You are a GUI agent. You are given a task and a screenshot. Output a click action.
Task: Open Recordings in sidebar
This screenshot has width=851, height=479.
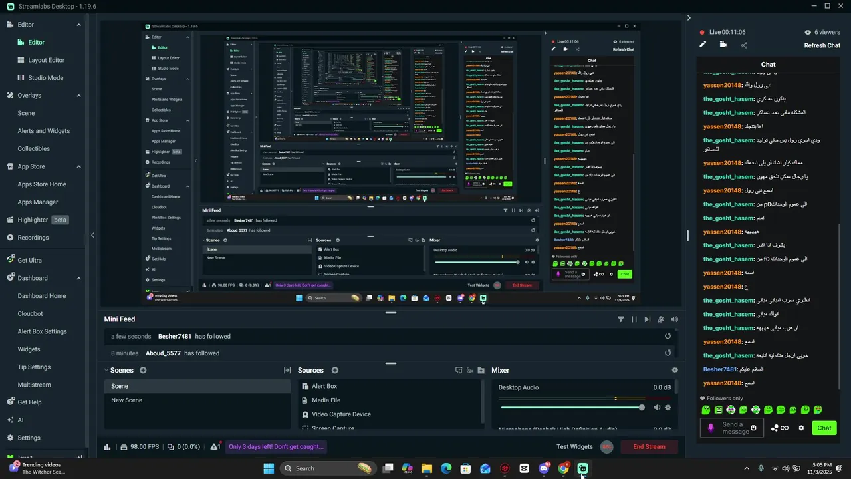pos(28,238)
